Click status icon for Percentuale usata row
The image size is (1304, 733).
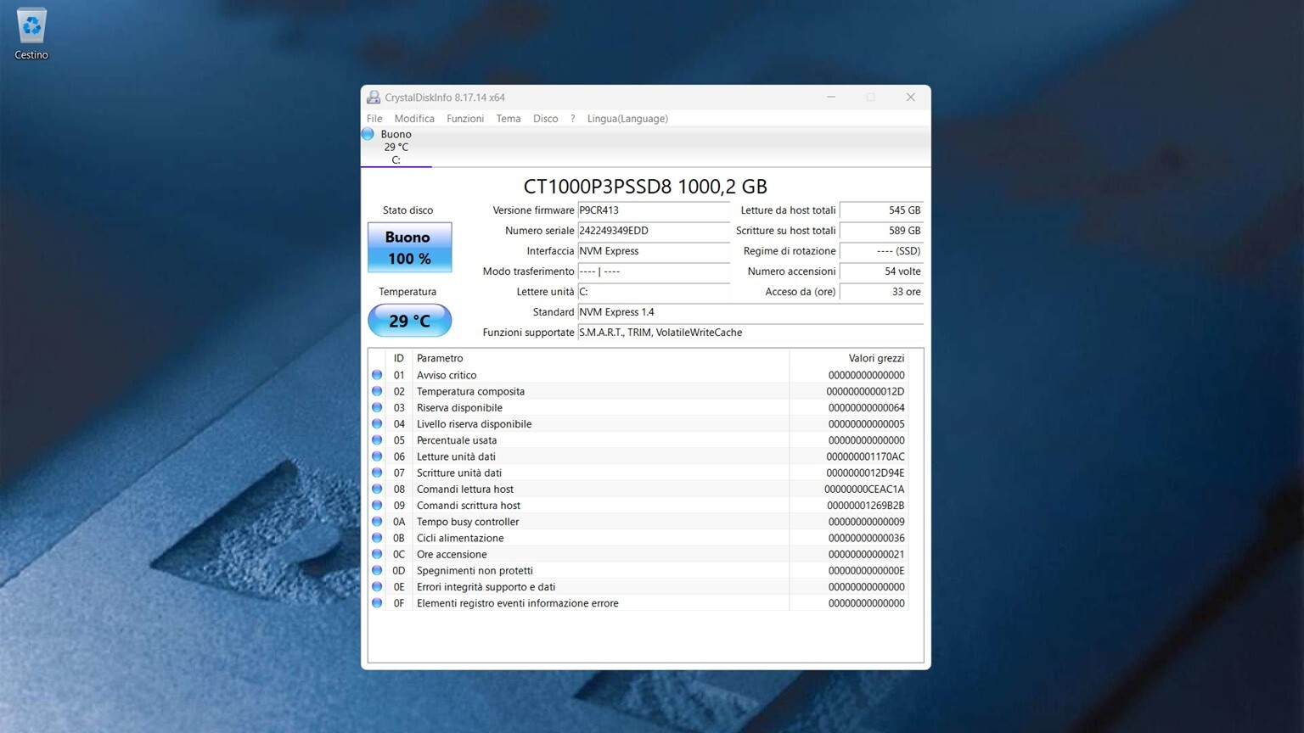[x=377, y=440]
